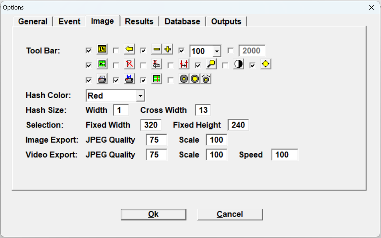Select the Image tab

(102, 21)
